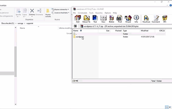Screen dimensions: 172x109
Task: Click the Find binoculars icon
Action: click(x=120, y=19)
